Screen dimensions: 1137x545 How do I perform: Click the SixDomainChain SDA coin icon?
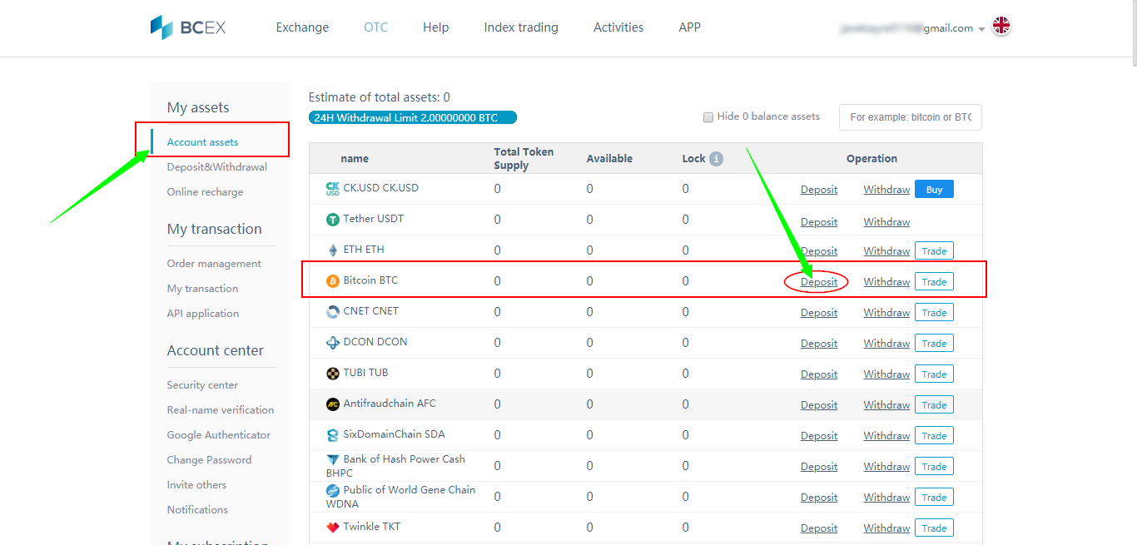pos(333,435)
